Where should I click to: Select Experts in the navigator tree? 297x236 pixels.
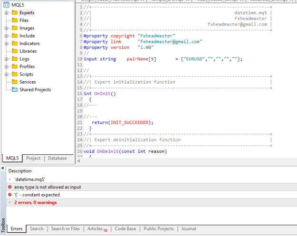click(x=27, y=13)
